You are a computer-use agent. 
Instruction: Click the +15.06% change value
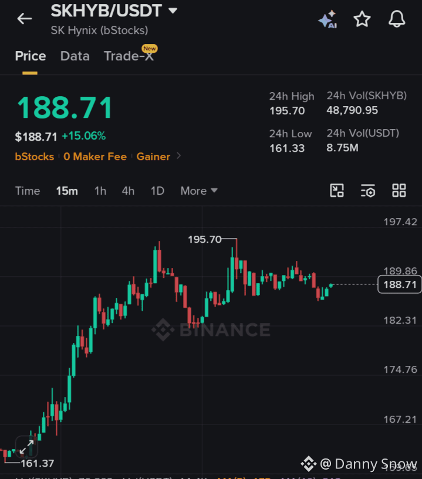[84, 136]
